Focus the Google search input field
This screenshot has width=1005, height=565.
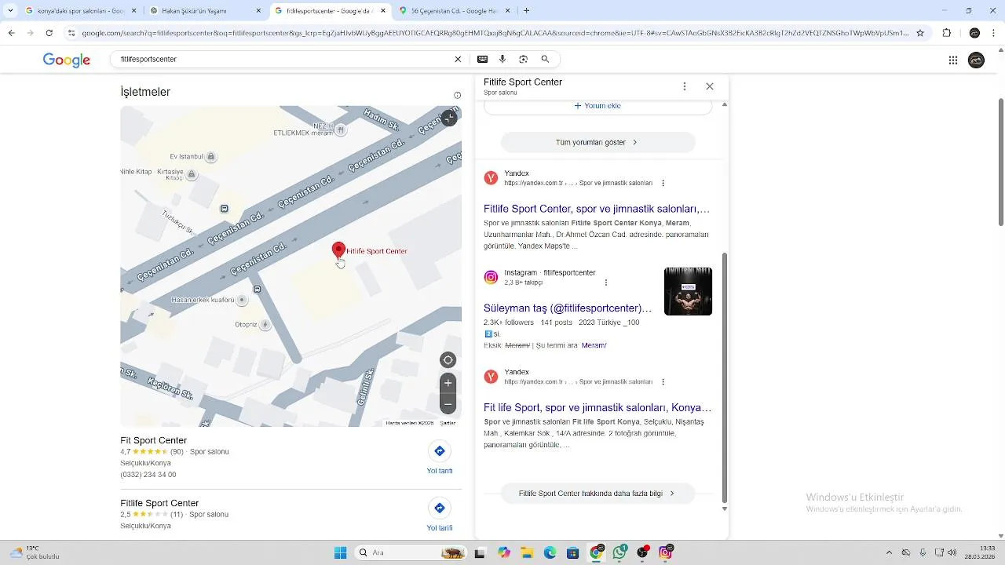tap(283, 59)
